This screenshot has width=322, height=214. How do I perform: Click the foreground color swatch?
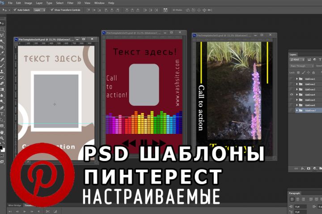point(1,148)
